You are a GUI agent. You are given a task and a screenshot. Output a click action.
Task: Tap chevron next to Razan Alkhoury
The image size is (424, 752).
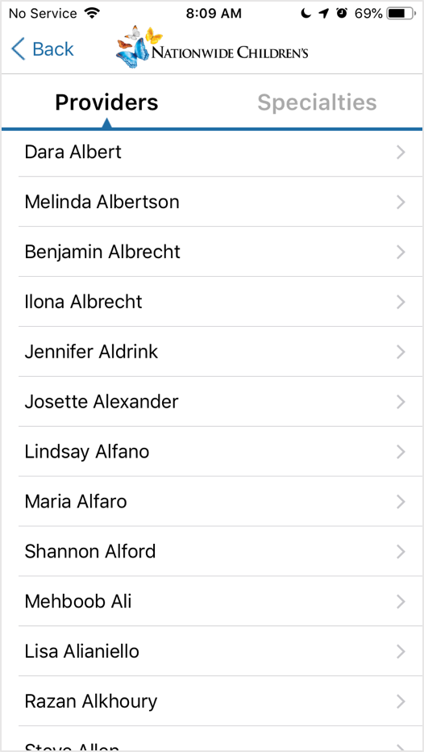coord(401,702)
